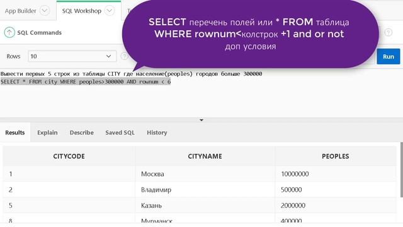Viewport: 403px width, 227px height.
Task: Select city code 2 cell
Action: click(x=69, y=190)
